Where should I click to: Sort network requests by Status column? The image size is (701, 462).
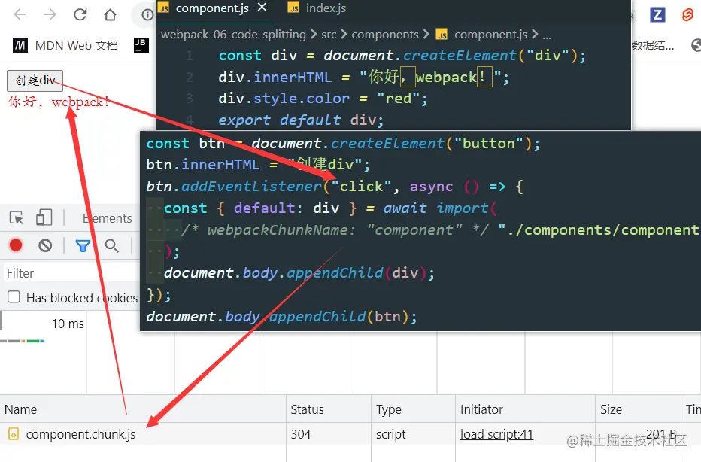pyautogui.click(x=329, y=409)
